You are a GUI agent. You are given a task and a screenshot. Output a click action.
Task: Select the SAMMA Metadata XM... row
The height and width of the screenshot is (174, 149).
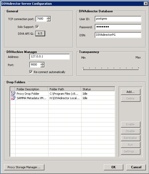(x=62, y=98)
